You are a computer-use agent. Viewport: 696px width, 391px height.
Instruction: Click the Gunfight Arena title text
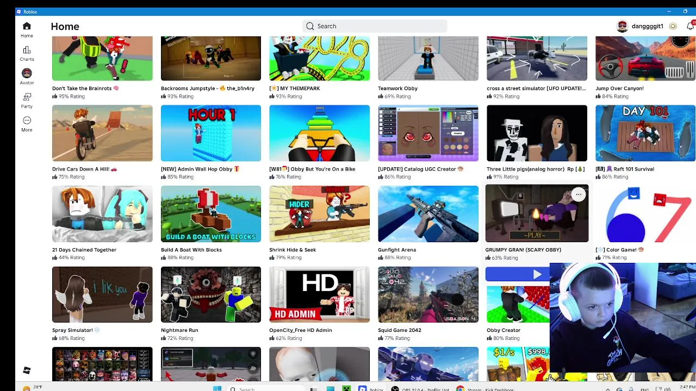pos(397,250)
